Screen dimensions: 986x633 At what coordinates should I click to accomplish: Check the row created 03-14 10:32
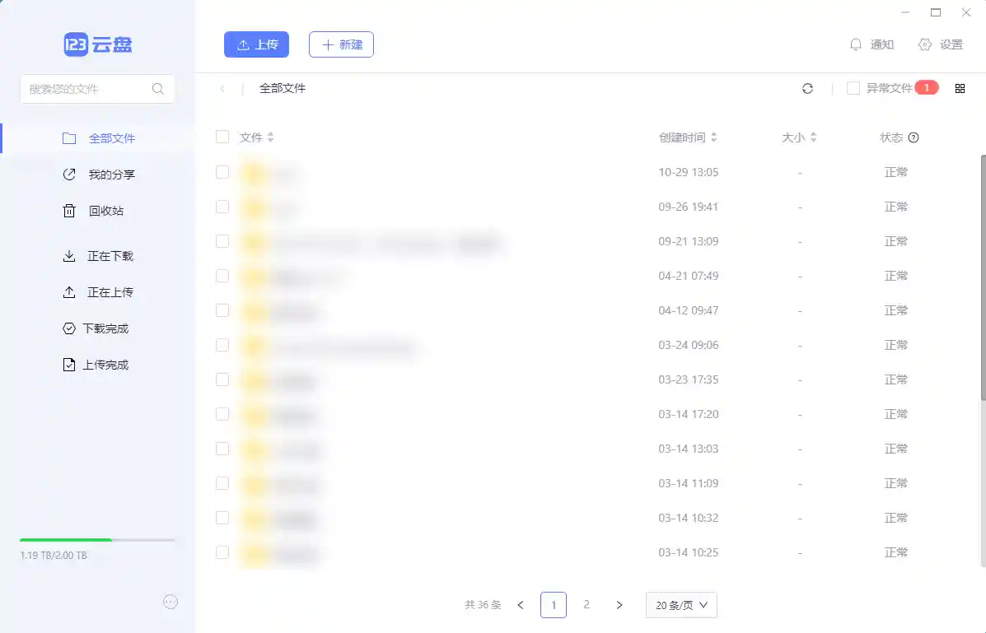point(222,518)
